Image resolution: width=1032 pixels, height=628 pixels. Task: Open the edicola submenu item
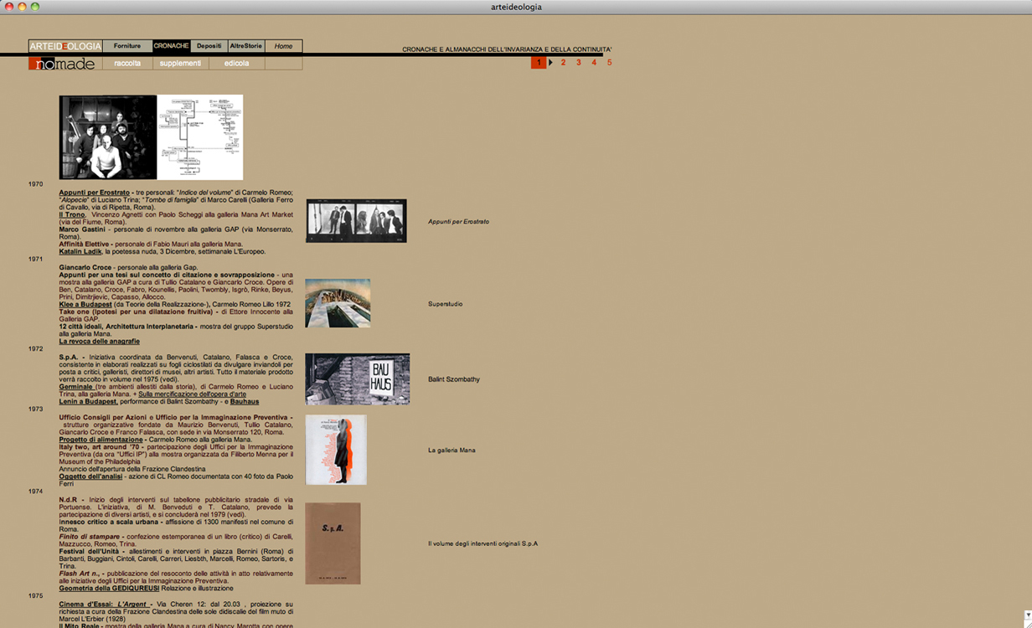(x=236, y=64)
